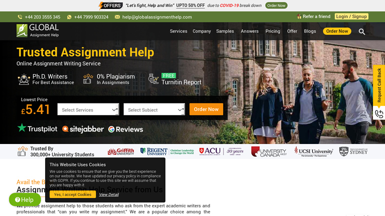Viewport: 385px width, 216px height.
Task: Open the View Detail cookie link
Action: (x=109, y=194)
